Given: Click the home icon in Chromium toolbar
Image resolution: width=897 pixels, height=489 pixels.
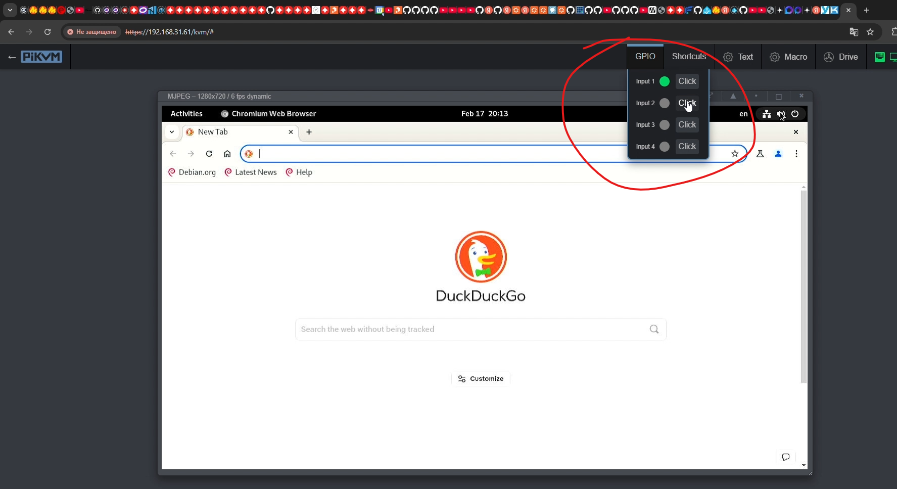Looking at the screenshot, I should [x=227, y=154].
